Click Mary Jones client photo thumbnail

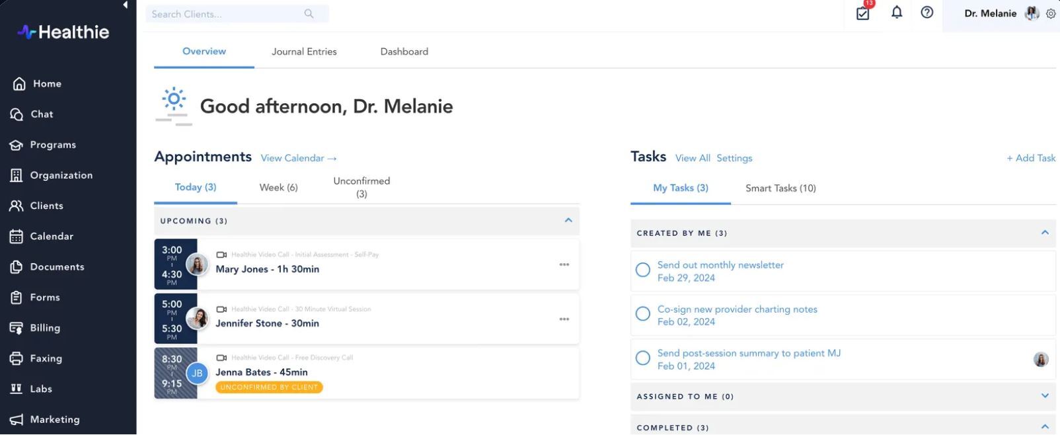197,264
